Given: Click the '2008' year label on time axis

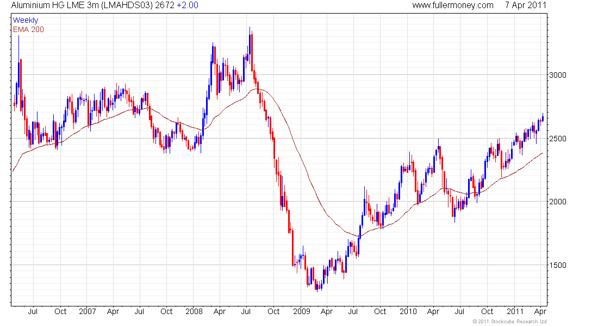Looking at the screenshot, I should 194,311.
